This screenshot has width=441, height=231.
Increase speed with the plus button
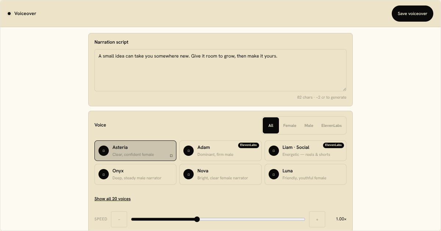click(317, 219)
